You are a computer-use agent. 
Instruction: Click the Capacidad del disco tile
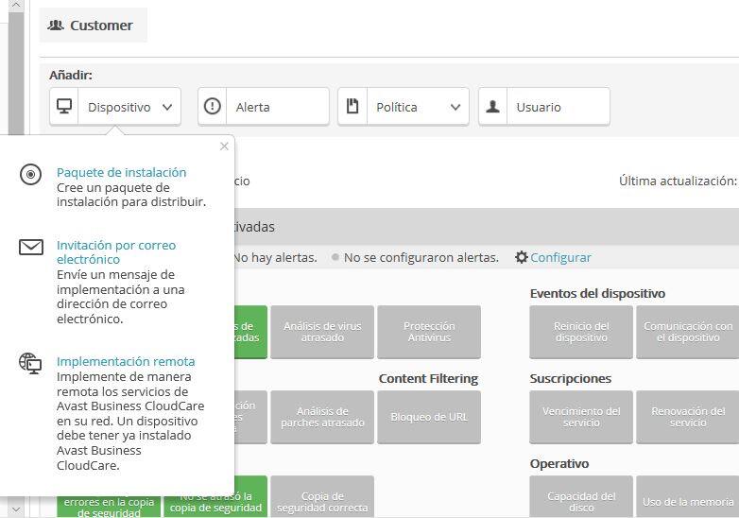tap(581, 502)
